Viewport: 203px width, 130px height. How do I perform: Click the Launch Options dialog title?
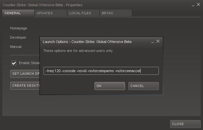click(x=87, y=42)
